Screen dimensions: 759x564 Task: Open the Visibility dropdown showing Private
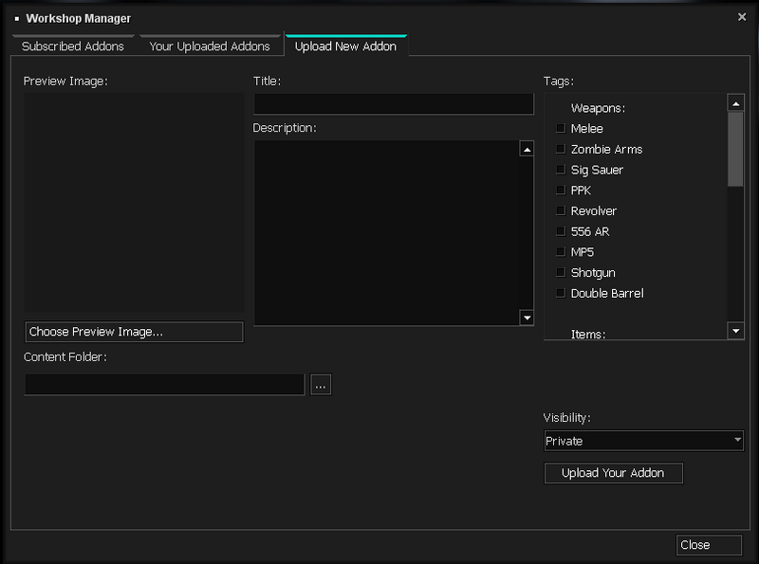pyautogui.click(x=643, y=440)
